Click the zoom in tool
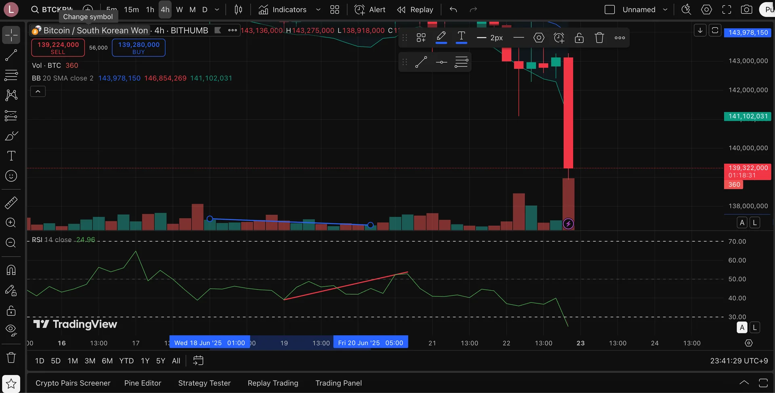The width and height of the screenshot is (775, 393). [x=11, y=223]
